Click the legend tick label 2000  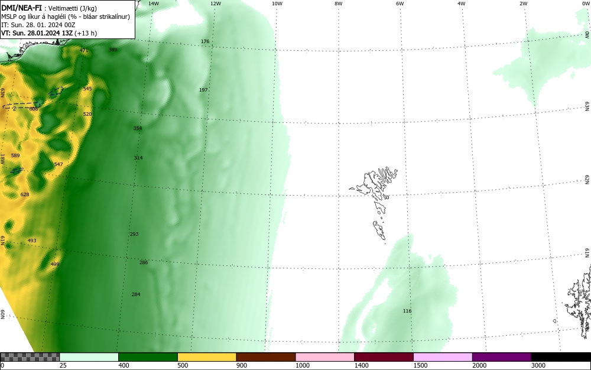click(479, 365)
